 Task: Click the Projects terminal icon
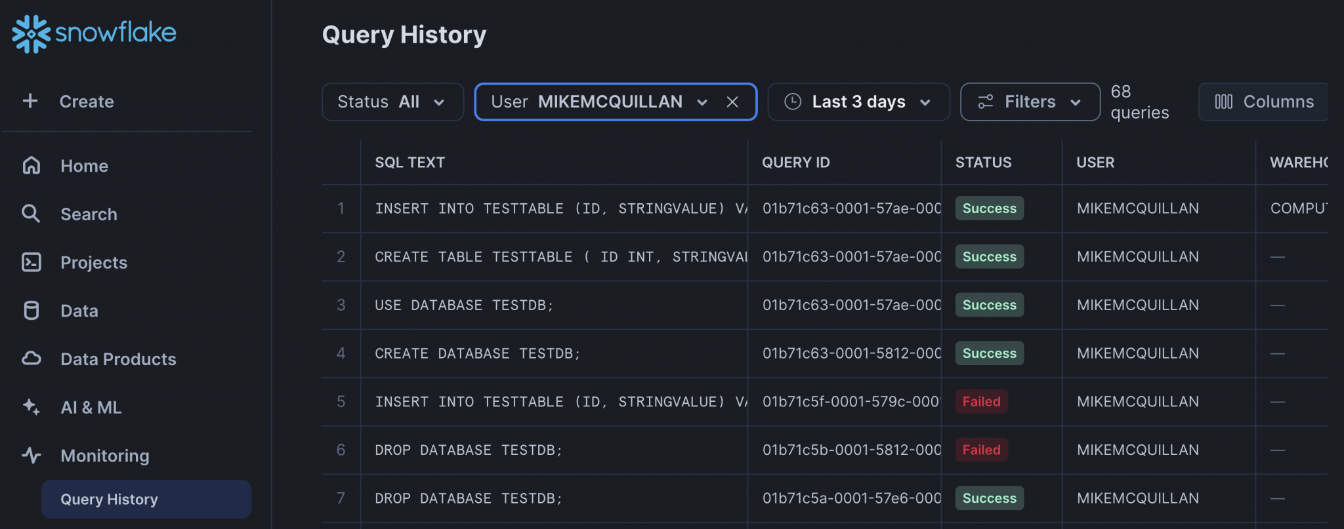click(x=31, y=262)
